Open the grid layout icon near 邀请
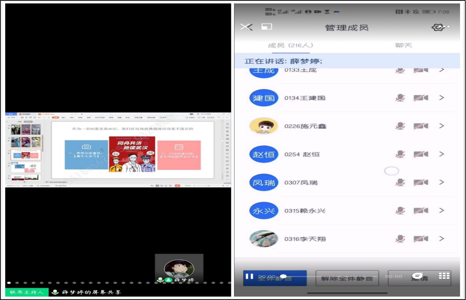This screenshot has width=466, height=300. click(443, 277)
